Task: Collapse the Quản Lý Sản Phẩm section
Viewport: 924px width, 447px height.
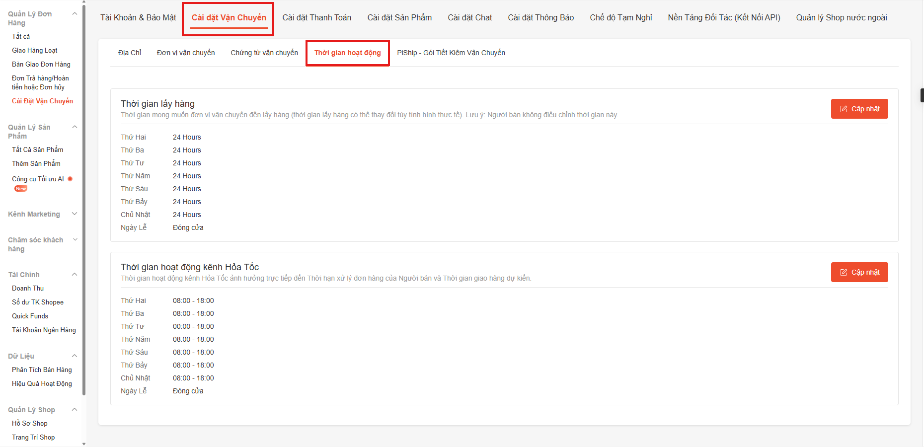Action: click(75, 127)
